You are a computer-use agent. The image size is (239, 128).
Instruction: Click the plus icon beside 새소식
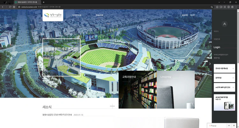click(112, 106)
